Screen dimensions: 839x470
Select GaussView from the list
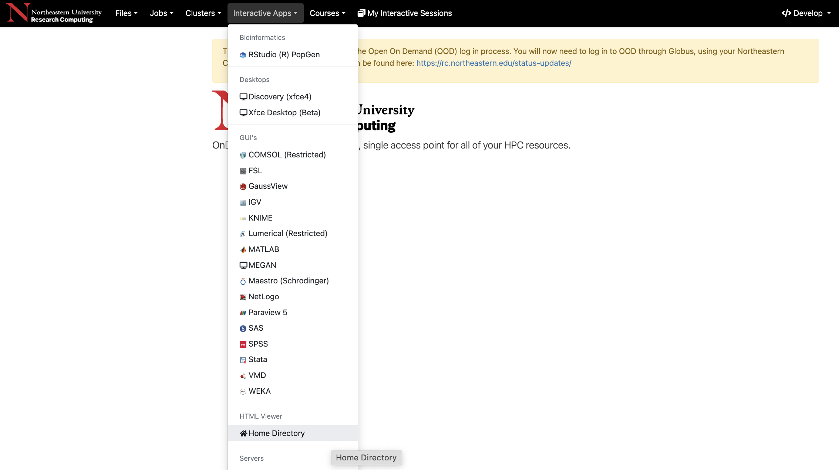293,186
